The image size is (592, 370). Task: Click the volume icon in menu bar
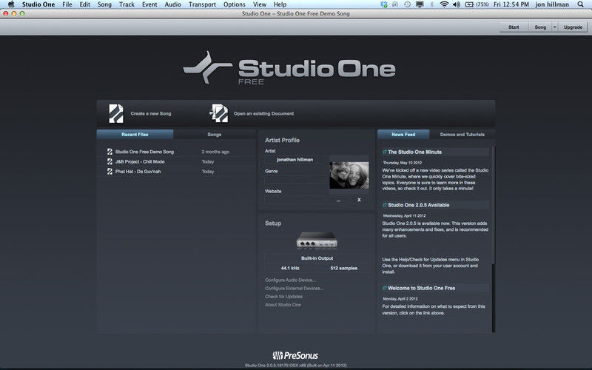[457, 4]
